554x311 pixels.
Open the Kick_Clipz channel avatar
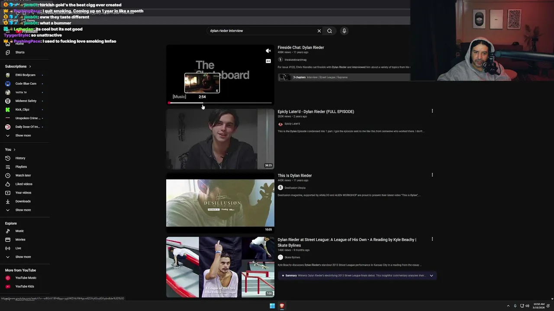coord(7,109)
